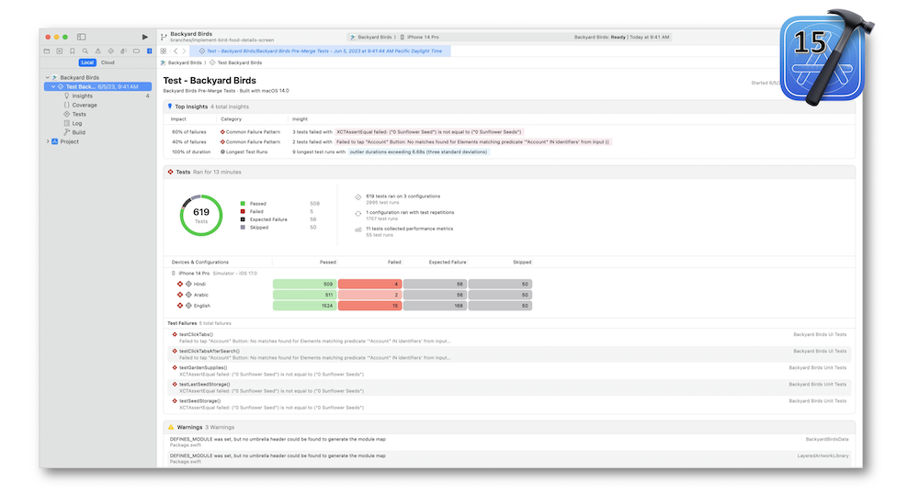Viewport: 919px width, 493px height.
Task: Run the project with the play button
Action: point(145,37)
